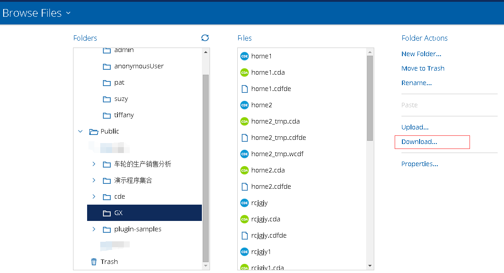Select the GX folder
This screenshot has width=504, height=273.
tap(144, 213)
